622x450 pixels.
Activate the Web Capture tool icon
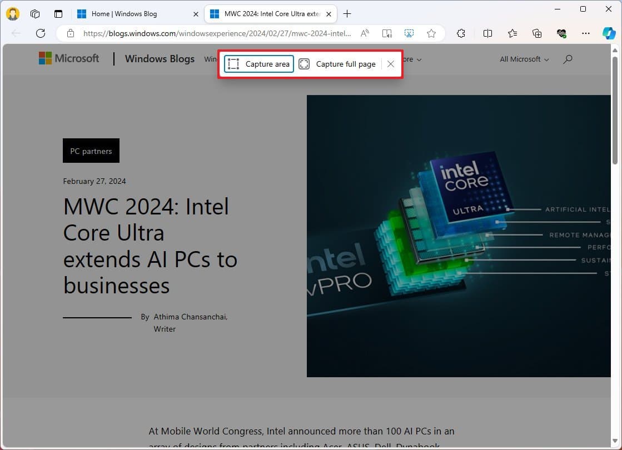409,33
